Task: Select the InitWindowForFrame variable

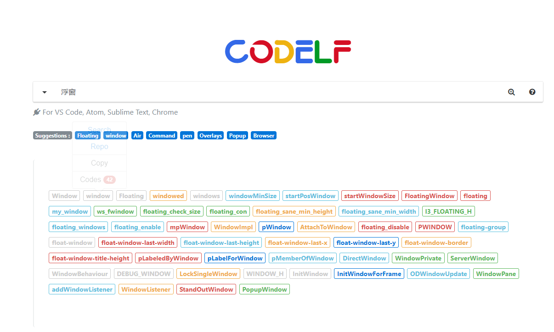Action: (x=369, y=274)
